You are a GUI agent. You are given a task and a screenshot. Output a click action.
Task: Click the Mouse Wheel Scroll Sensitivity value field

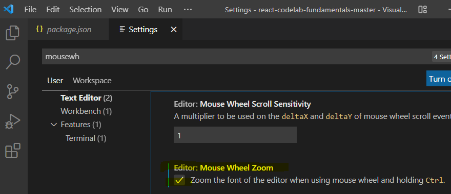point(235,135)
